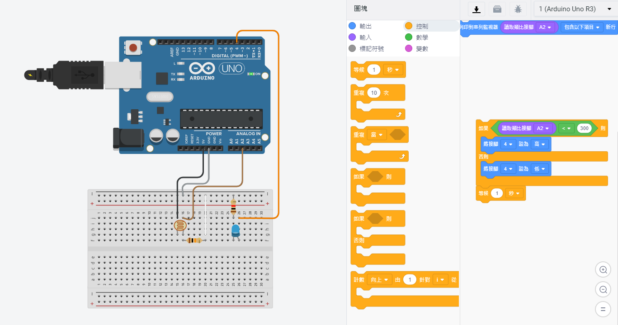Select the 輸入 block category
Viewport: 618px width, 325px height.
tap(365, 37)
